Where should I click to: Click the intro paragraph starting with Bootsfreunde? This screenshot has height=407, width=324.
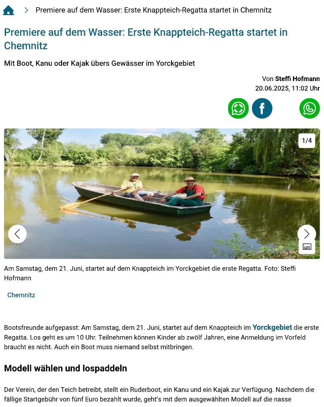point(161,337)
